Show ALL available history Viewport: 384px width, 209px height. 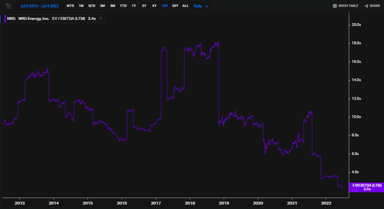click(x=185, y=6)
